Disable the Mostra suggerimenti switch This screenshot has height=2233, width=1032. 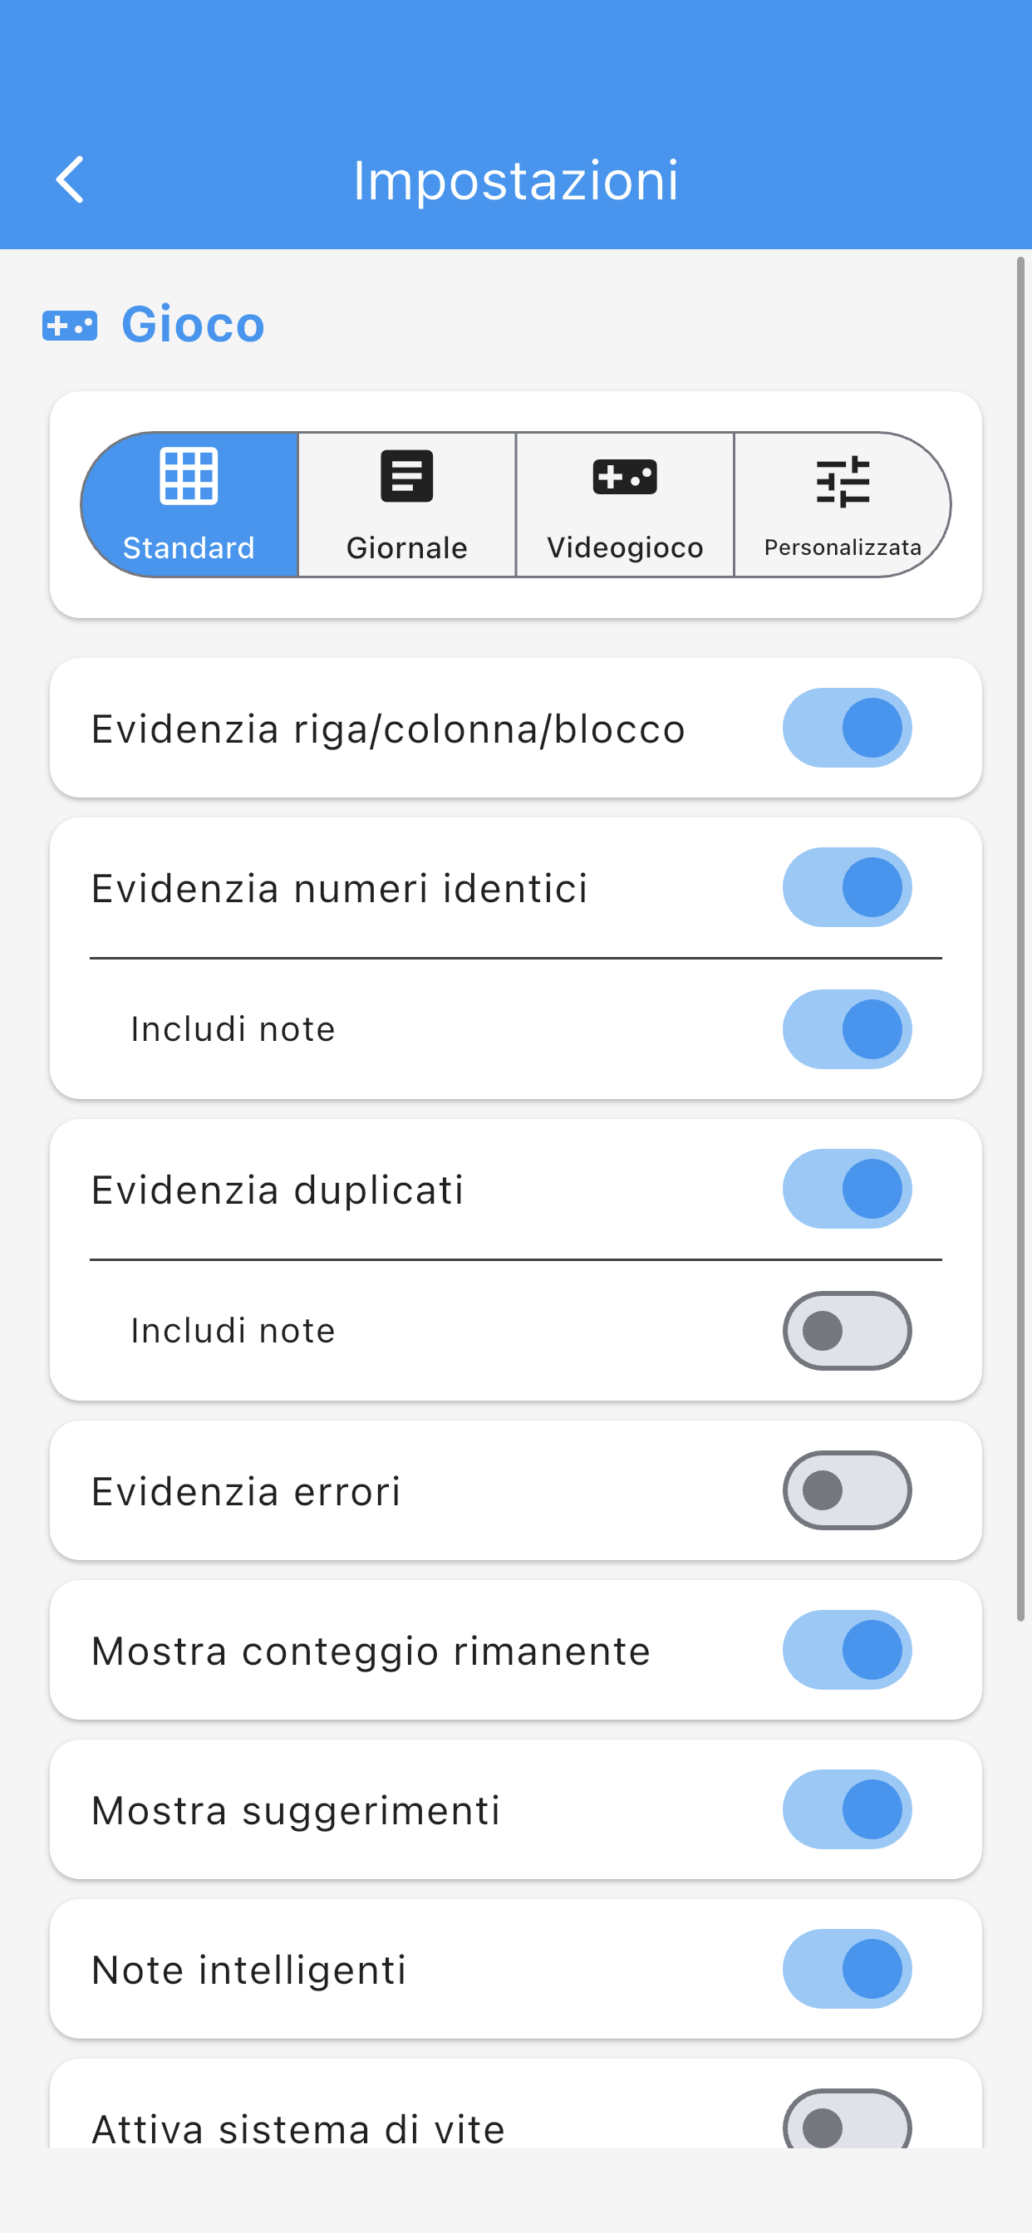(x=848, y=1809)
